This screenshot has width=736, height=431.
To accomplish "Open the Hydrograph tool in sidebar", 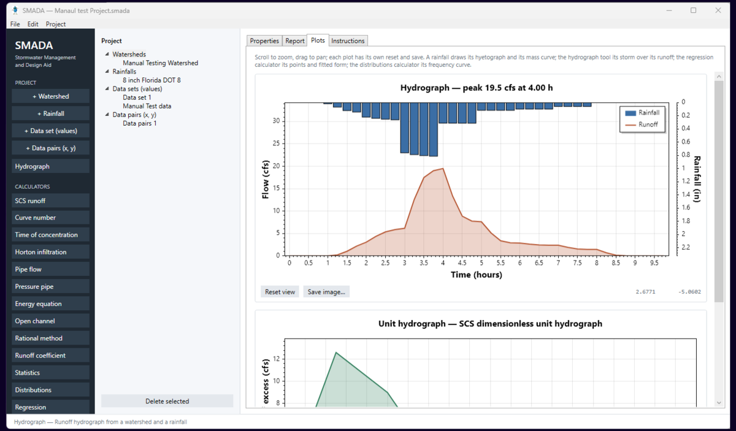I will coord(51,166).
